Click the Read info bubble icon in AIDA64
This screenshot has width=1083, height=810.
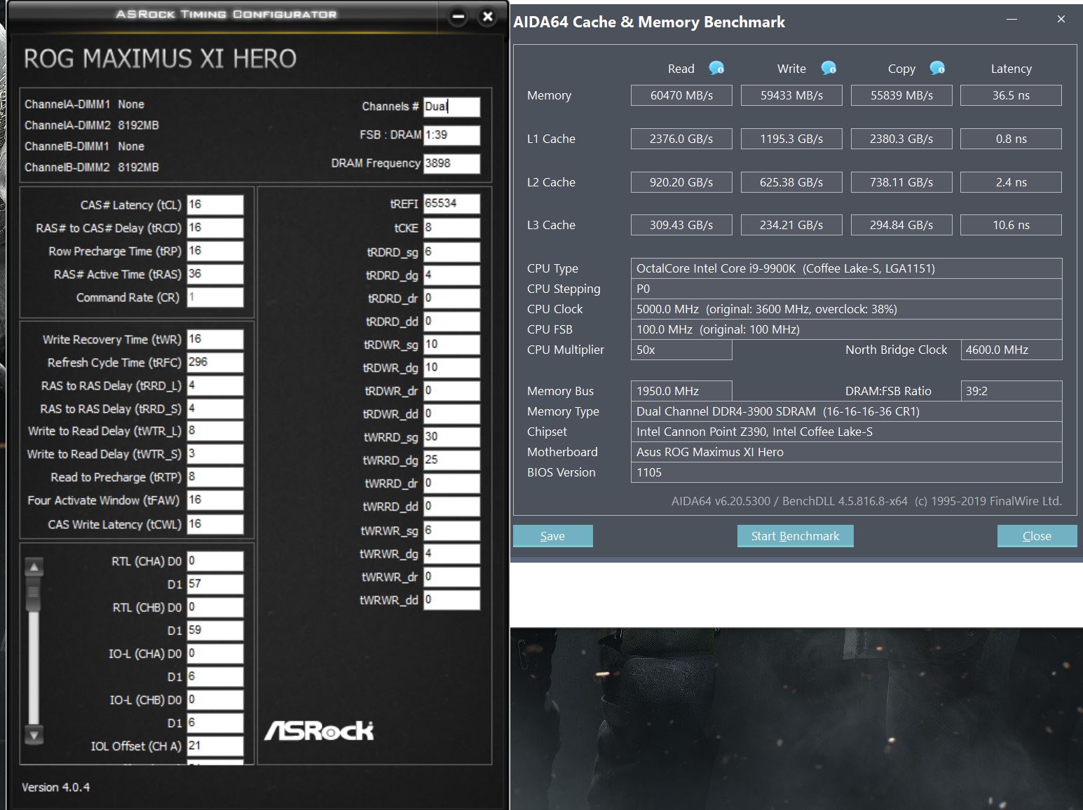click(716, 68)
